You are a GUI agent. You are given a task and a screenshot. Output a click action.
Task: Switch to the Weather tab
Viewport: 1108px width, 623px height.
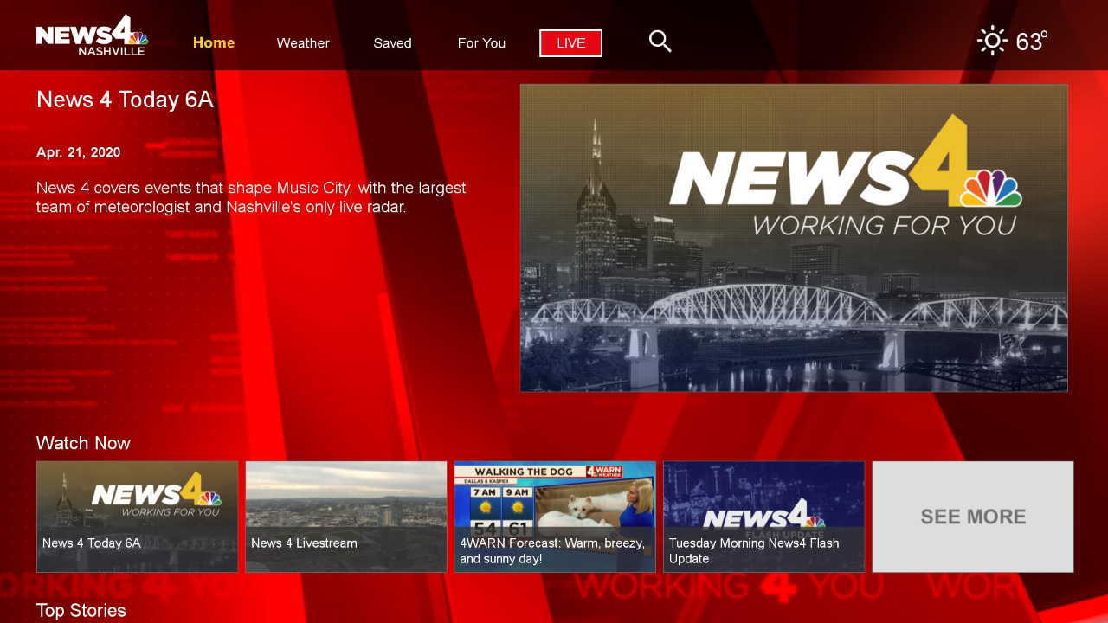302,42
